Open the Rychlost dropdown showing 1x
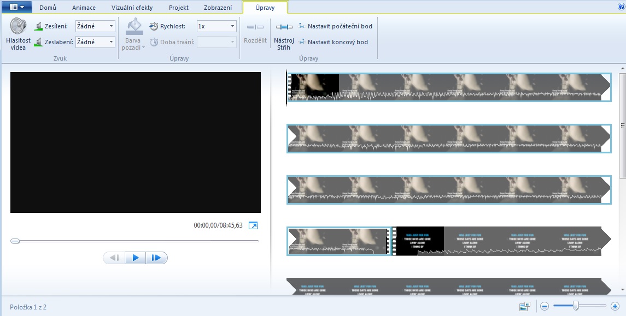This screenshot has height=316, width=626. pyautogui.click(x=217, y=26)
